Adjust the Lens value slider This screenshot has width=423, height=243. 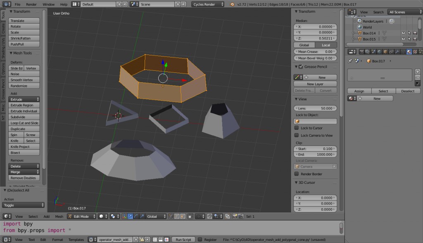[x=315, y=108]
